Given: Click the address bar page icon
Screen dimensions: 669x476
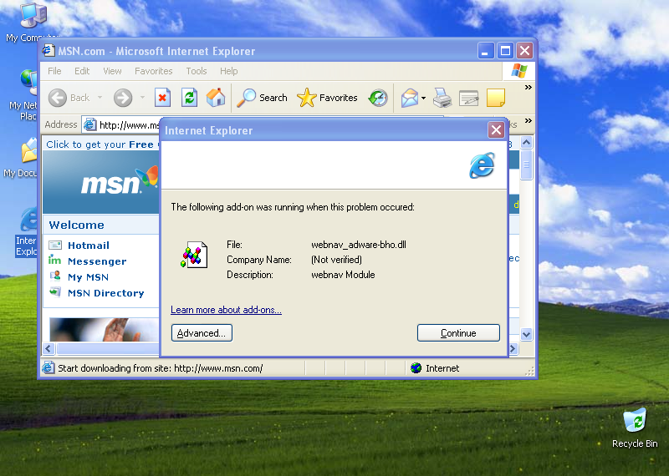Looking at the screenshot, I should point(89,124).
